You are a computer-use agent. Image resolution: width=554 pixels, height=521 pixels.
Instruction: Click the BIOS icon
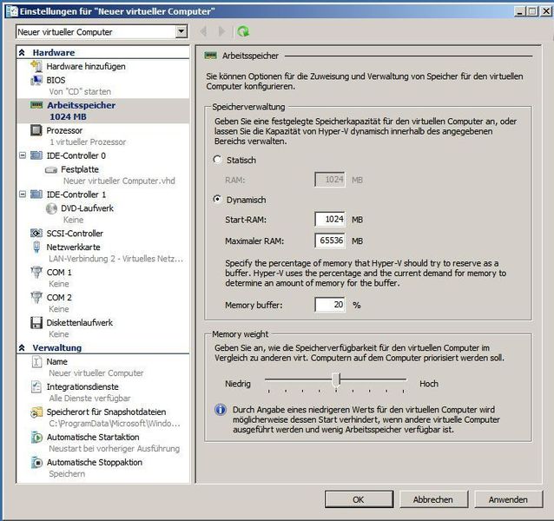pyautogui.click(x=36, y=80)
